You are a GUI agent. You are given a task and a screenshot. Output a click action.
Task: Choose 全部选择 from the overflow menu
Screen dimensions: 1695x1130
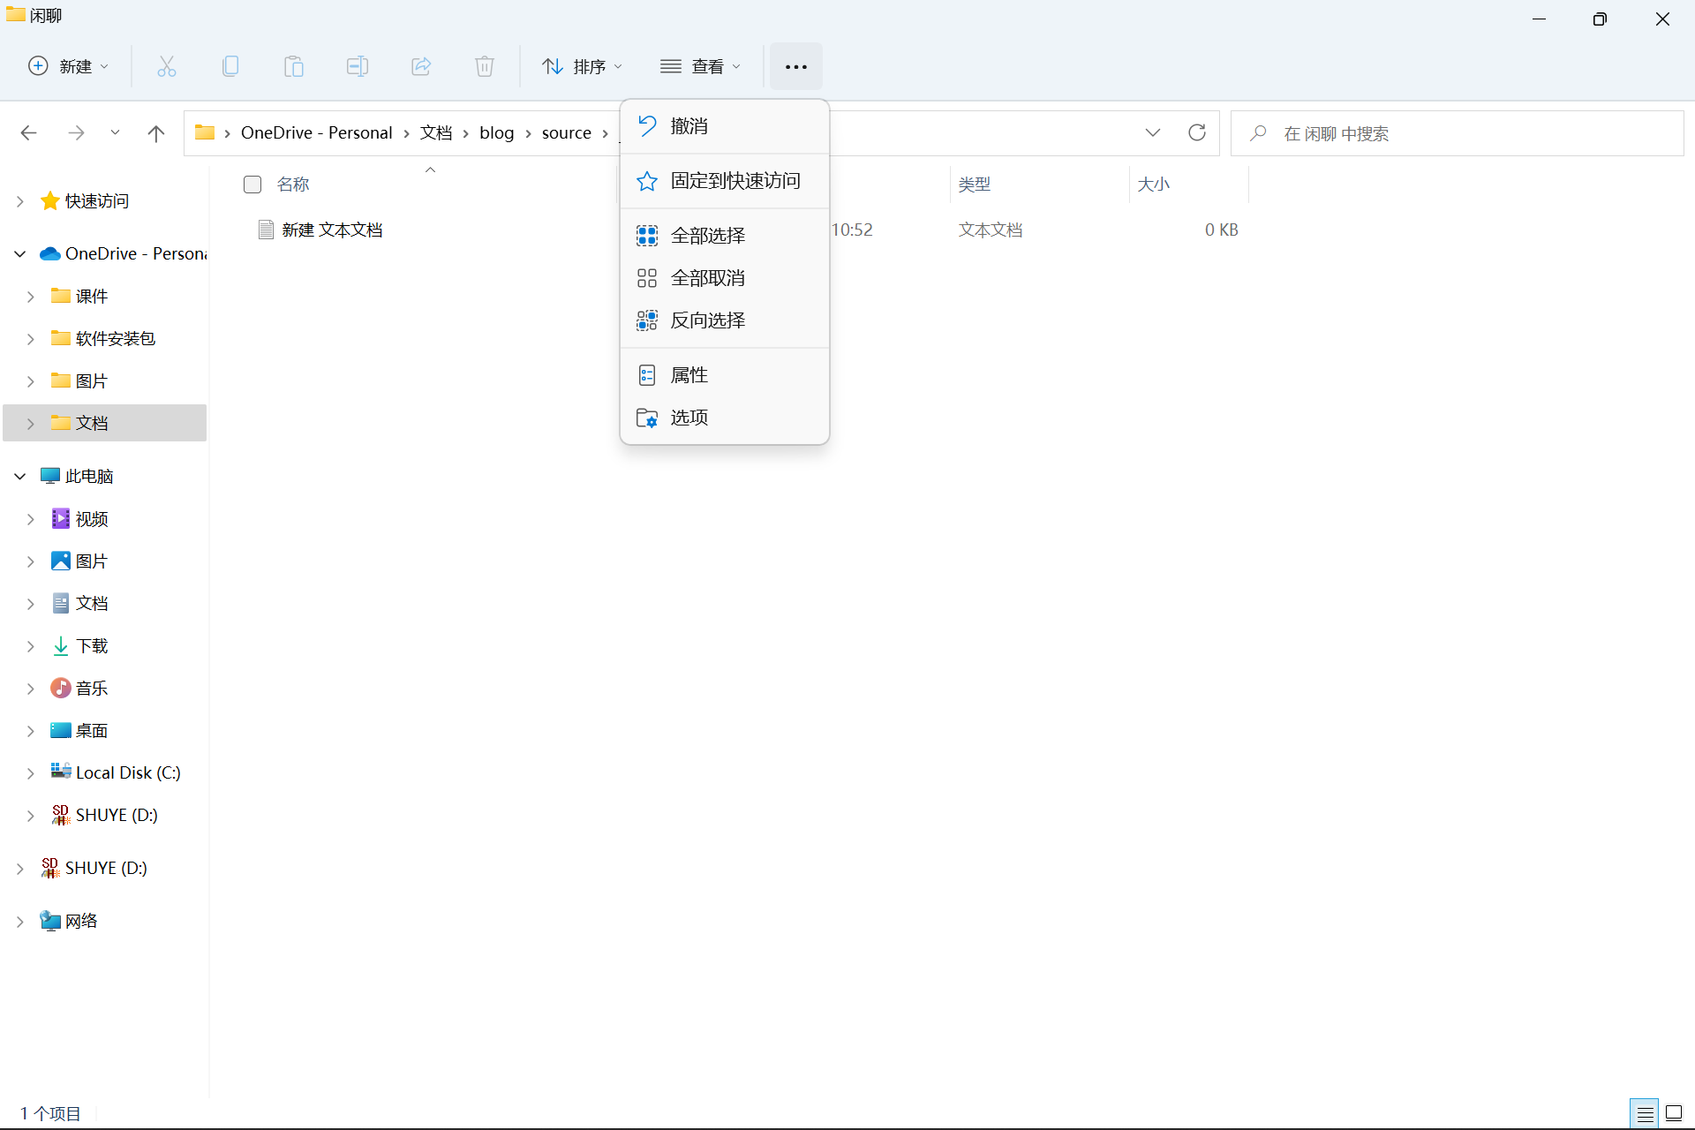(708, 235)
